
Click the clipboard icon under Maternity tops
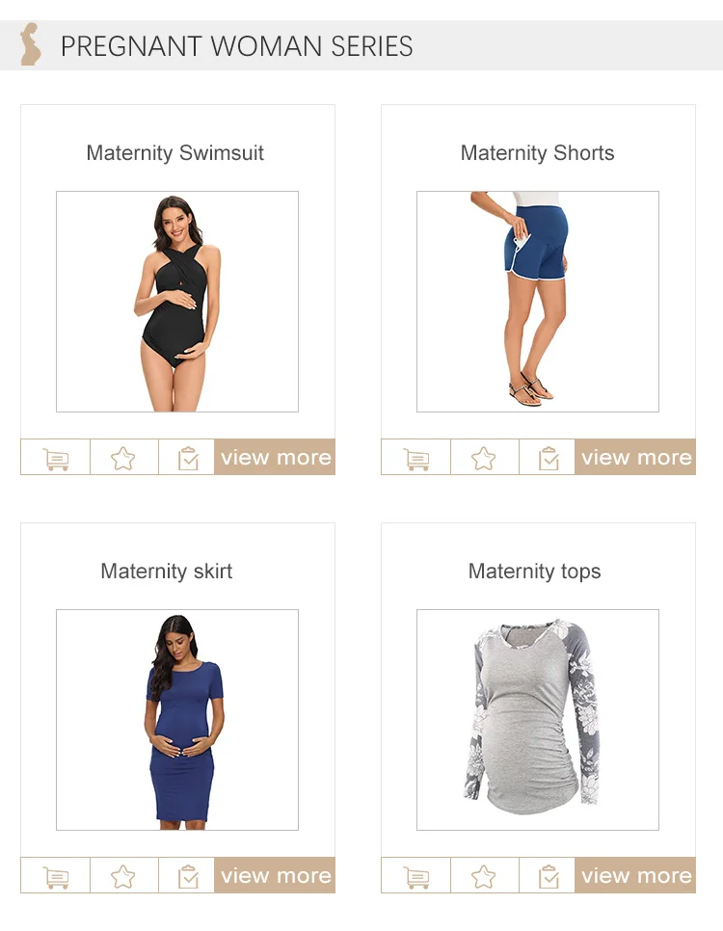click(x=549, y=876)
